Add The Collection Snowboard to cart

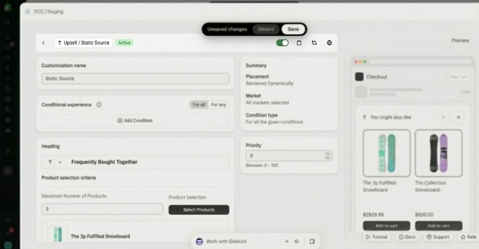pos(438,226)
